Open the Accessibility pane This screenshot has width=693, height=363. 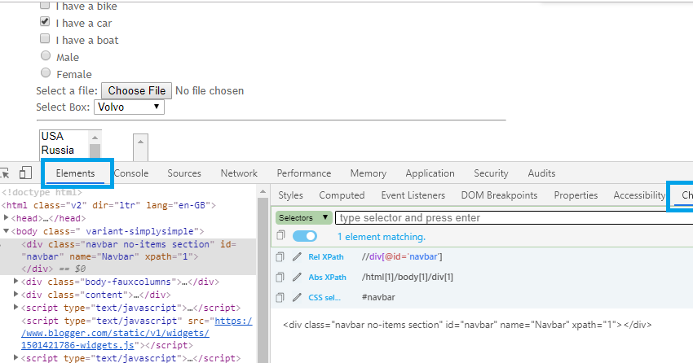(x=639, y=195)
